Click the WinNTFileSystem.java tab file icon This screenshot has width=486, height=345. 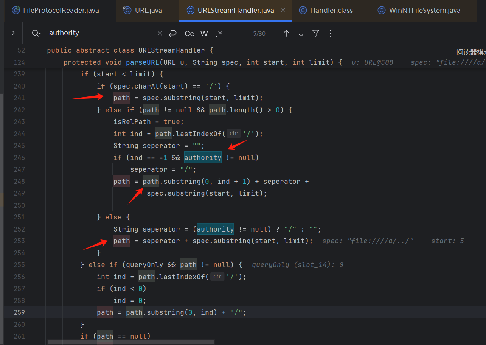coord(382,10)
